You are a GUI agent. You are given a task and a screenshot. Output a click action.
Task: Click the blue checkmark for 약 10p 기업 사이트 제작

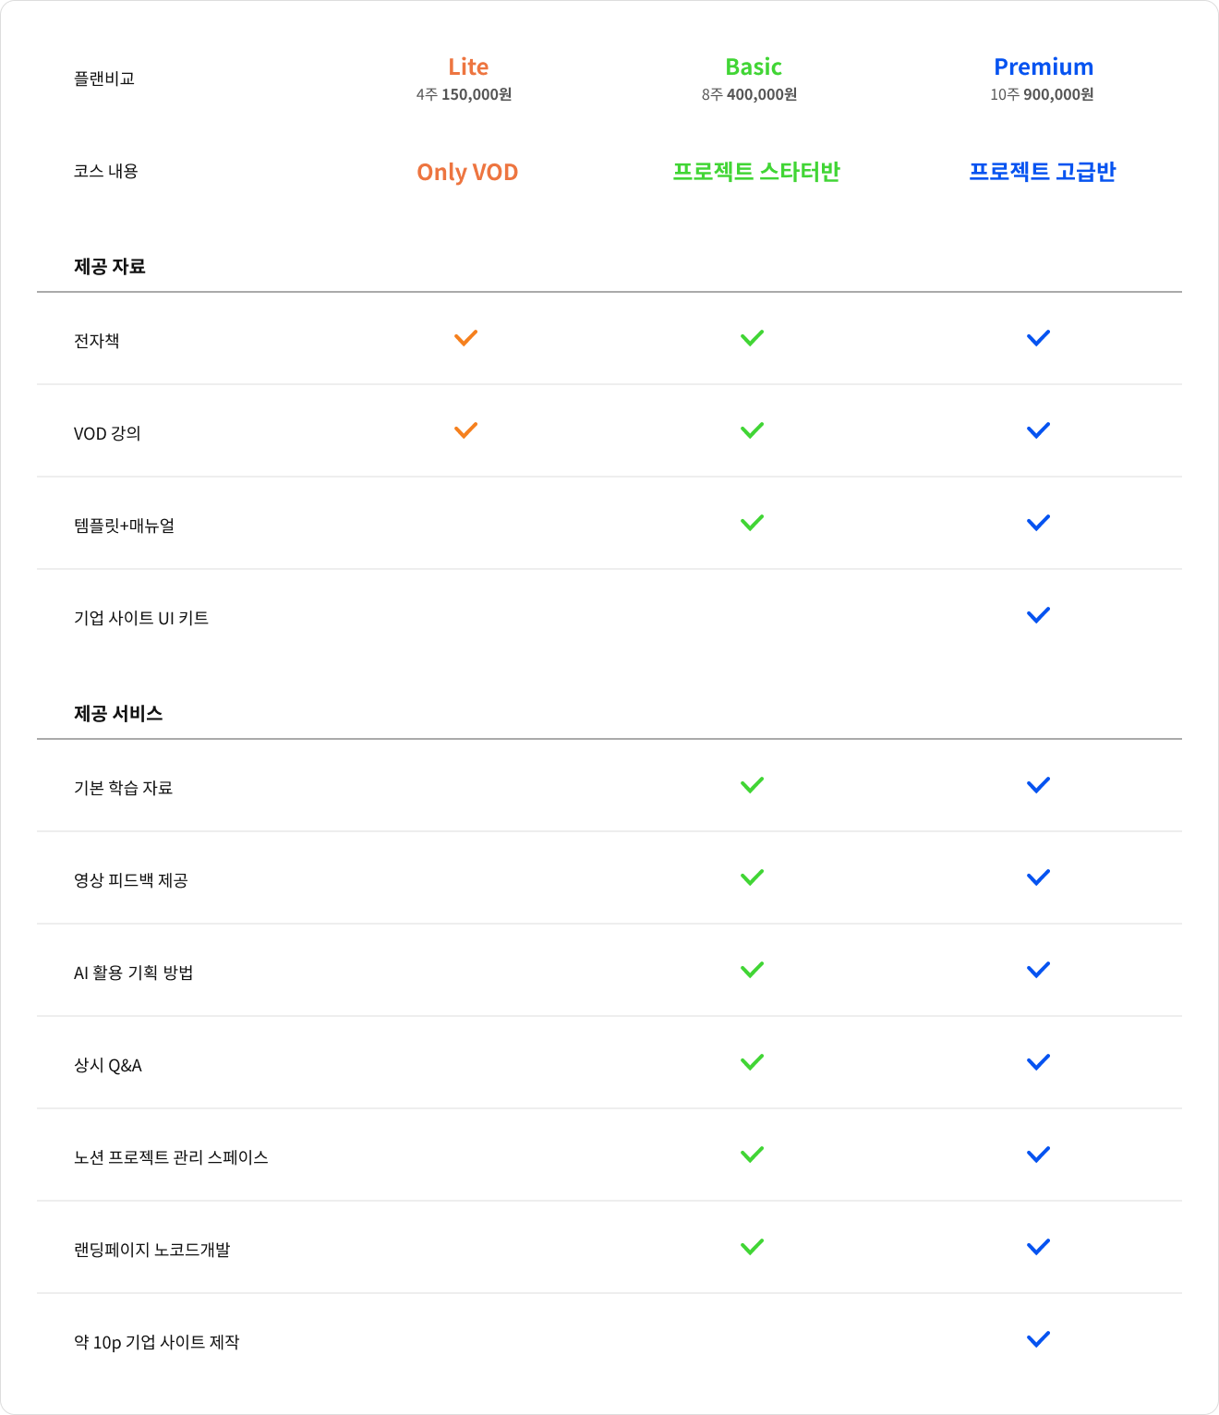click(x=1039, y=1339)
